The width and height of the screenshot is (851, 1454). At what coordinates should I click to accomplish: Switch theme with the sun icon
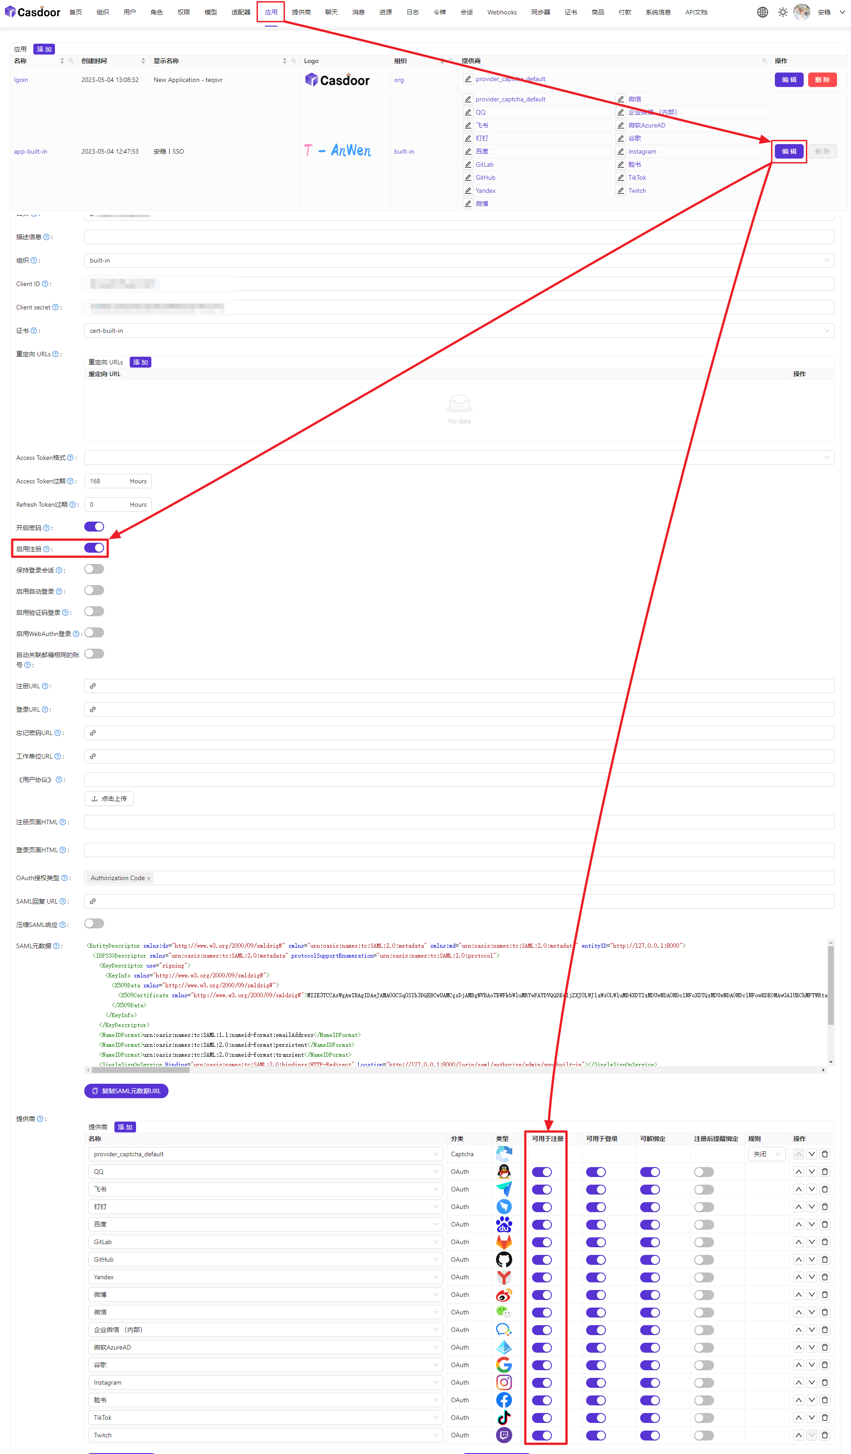coord(783,12)
